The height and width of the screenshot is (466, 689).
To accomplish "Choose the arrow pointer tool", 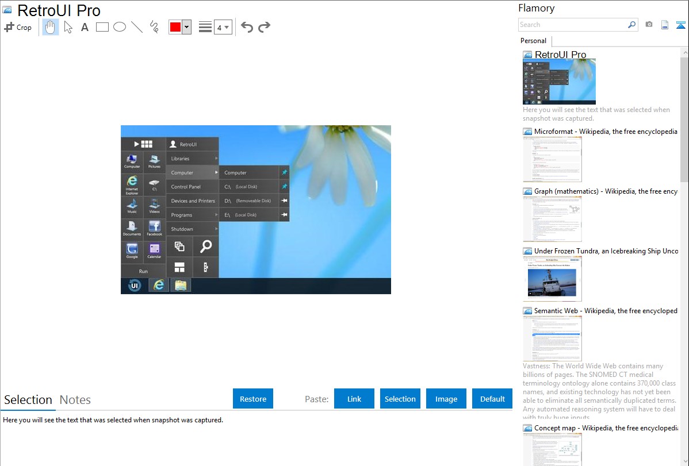I will click(68, 27).
